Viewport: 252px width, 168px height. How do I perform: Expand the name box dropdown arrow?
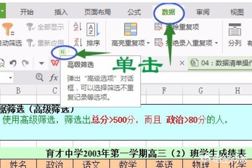pyautogui.click(x=10, y=78)
